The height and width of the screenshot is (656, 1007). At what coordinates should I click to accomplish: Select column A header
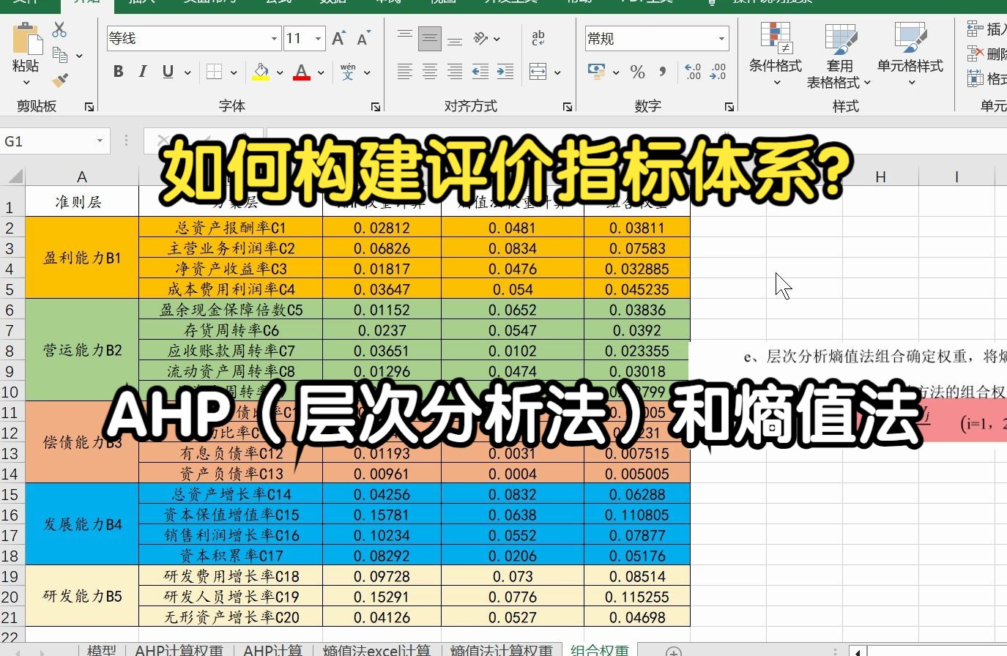(82, 176)
